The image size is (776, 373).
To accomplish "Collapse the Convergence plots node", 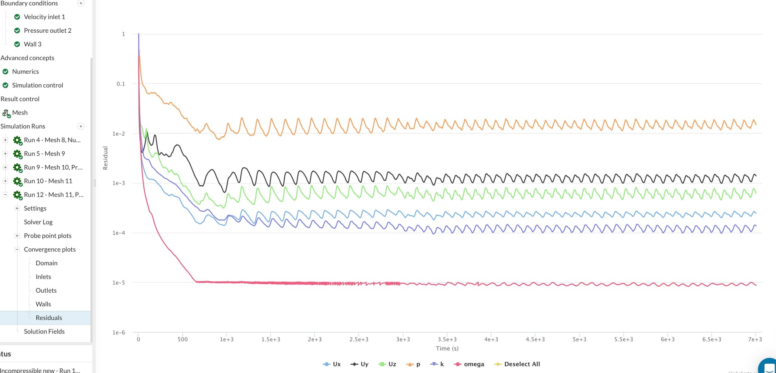I will [x=17, y=249].
